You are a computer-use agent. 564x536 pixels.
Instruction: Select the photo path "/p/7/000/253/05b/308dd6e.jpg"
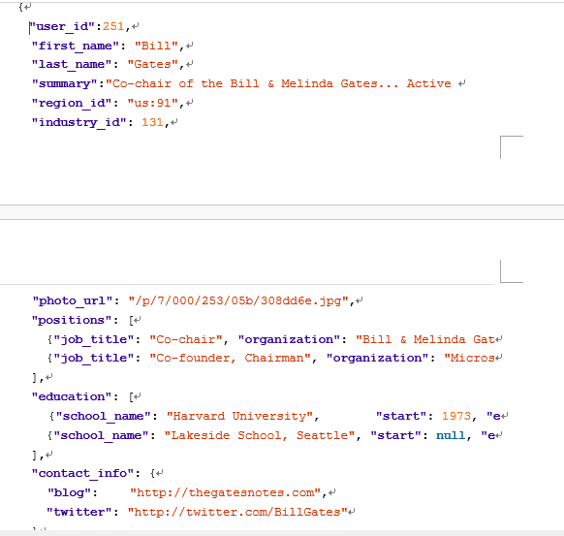238,301
